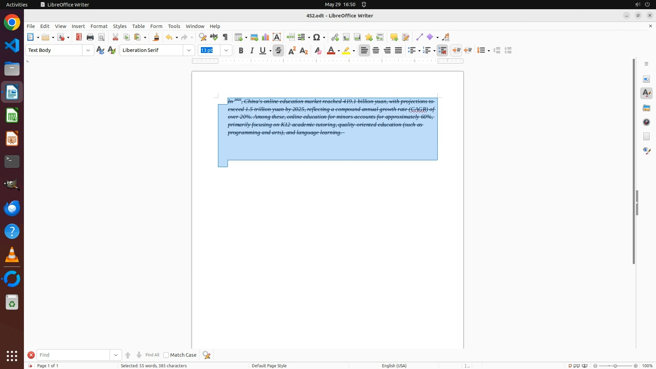The height and width of the screenshot is (369, 656).
Task: Click the Clear Direct Formatting icon
Action: (318, 51)
